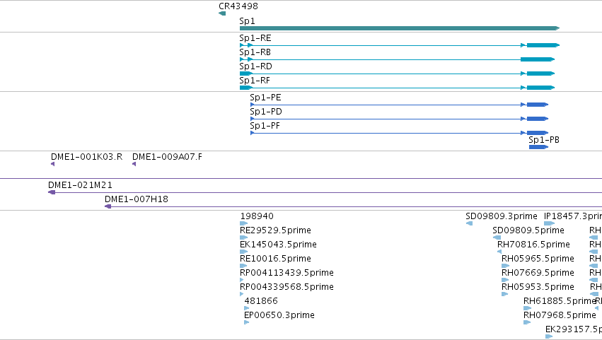
Task: Select the DME1-007H18 clone label
Action: (137, 199)
